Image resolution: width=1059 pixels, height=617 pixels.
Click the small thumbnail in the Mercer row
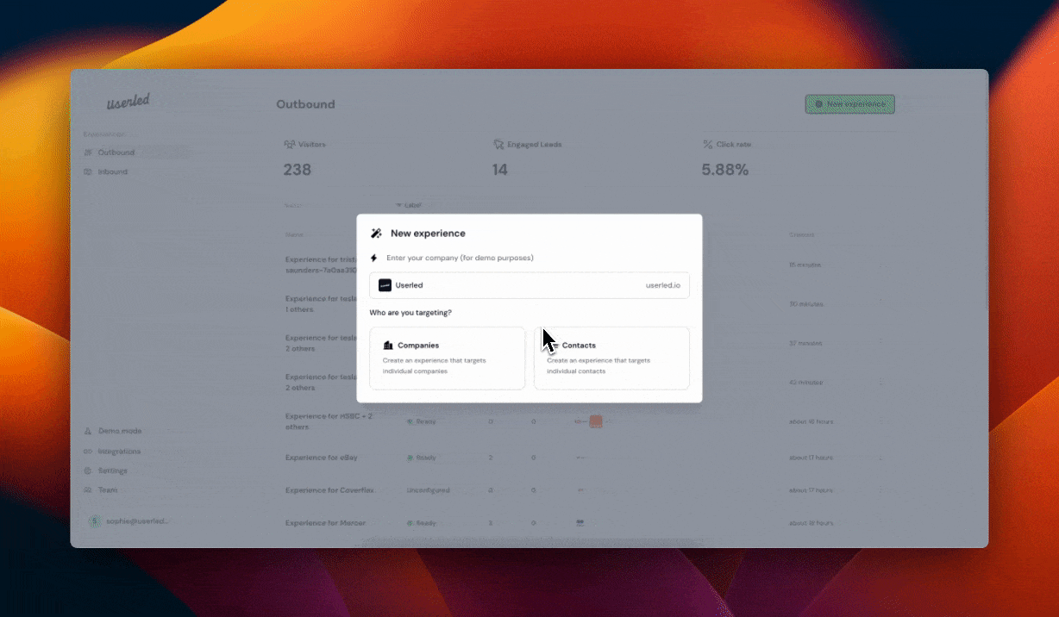coord(580,522)
